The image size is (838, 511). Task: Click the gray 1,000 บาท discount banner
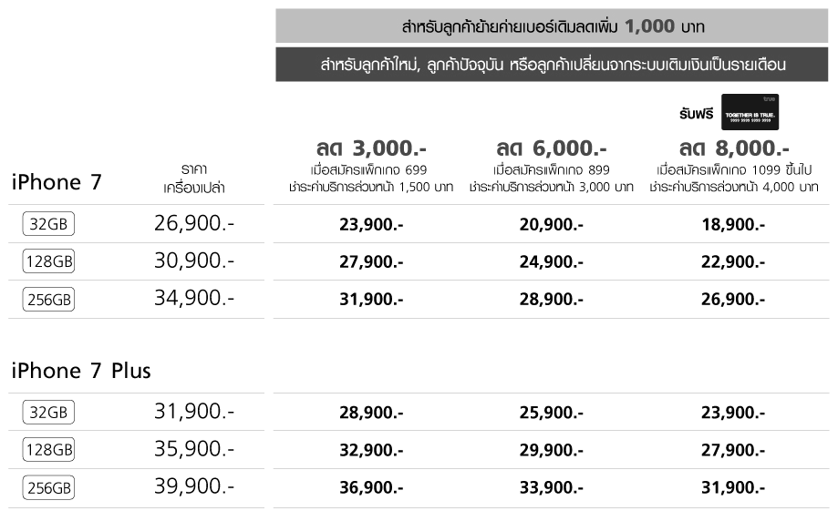tap(552, 26)
